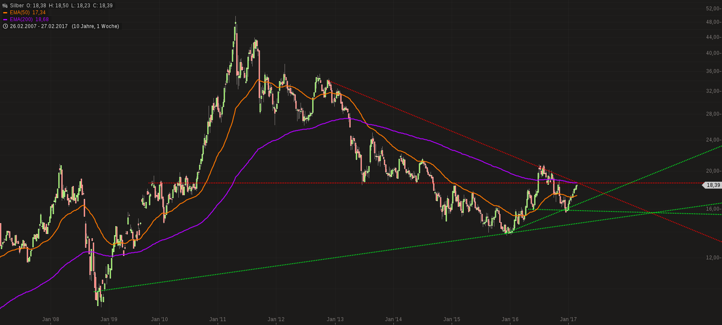Screen dimensions: 722x325
Task: Click the EMA(200) legend label
Action: tap(21, 19)
